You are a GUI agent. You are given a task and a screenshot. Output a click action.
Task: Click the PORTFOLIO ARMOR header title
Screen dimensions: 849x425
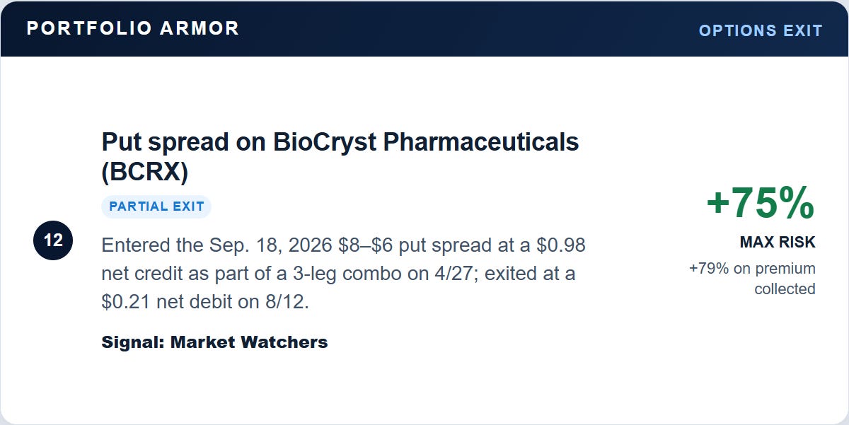(x=133, y=28)
